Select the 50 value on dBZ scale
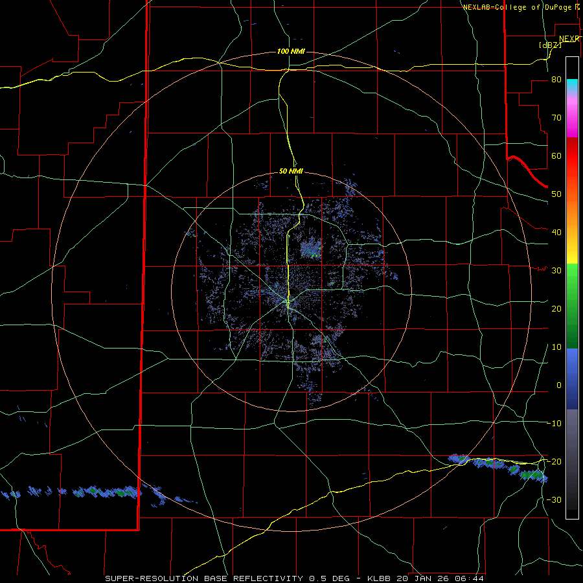The image size is (583, 583). 556,194
